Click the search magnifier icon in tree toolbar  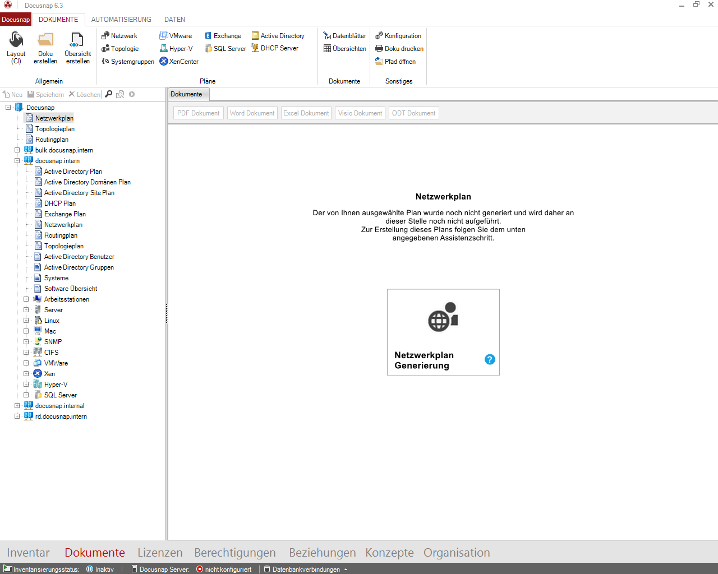pos(109,94)
